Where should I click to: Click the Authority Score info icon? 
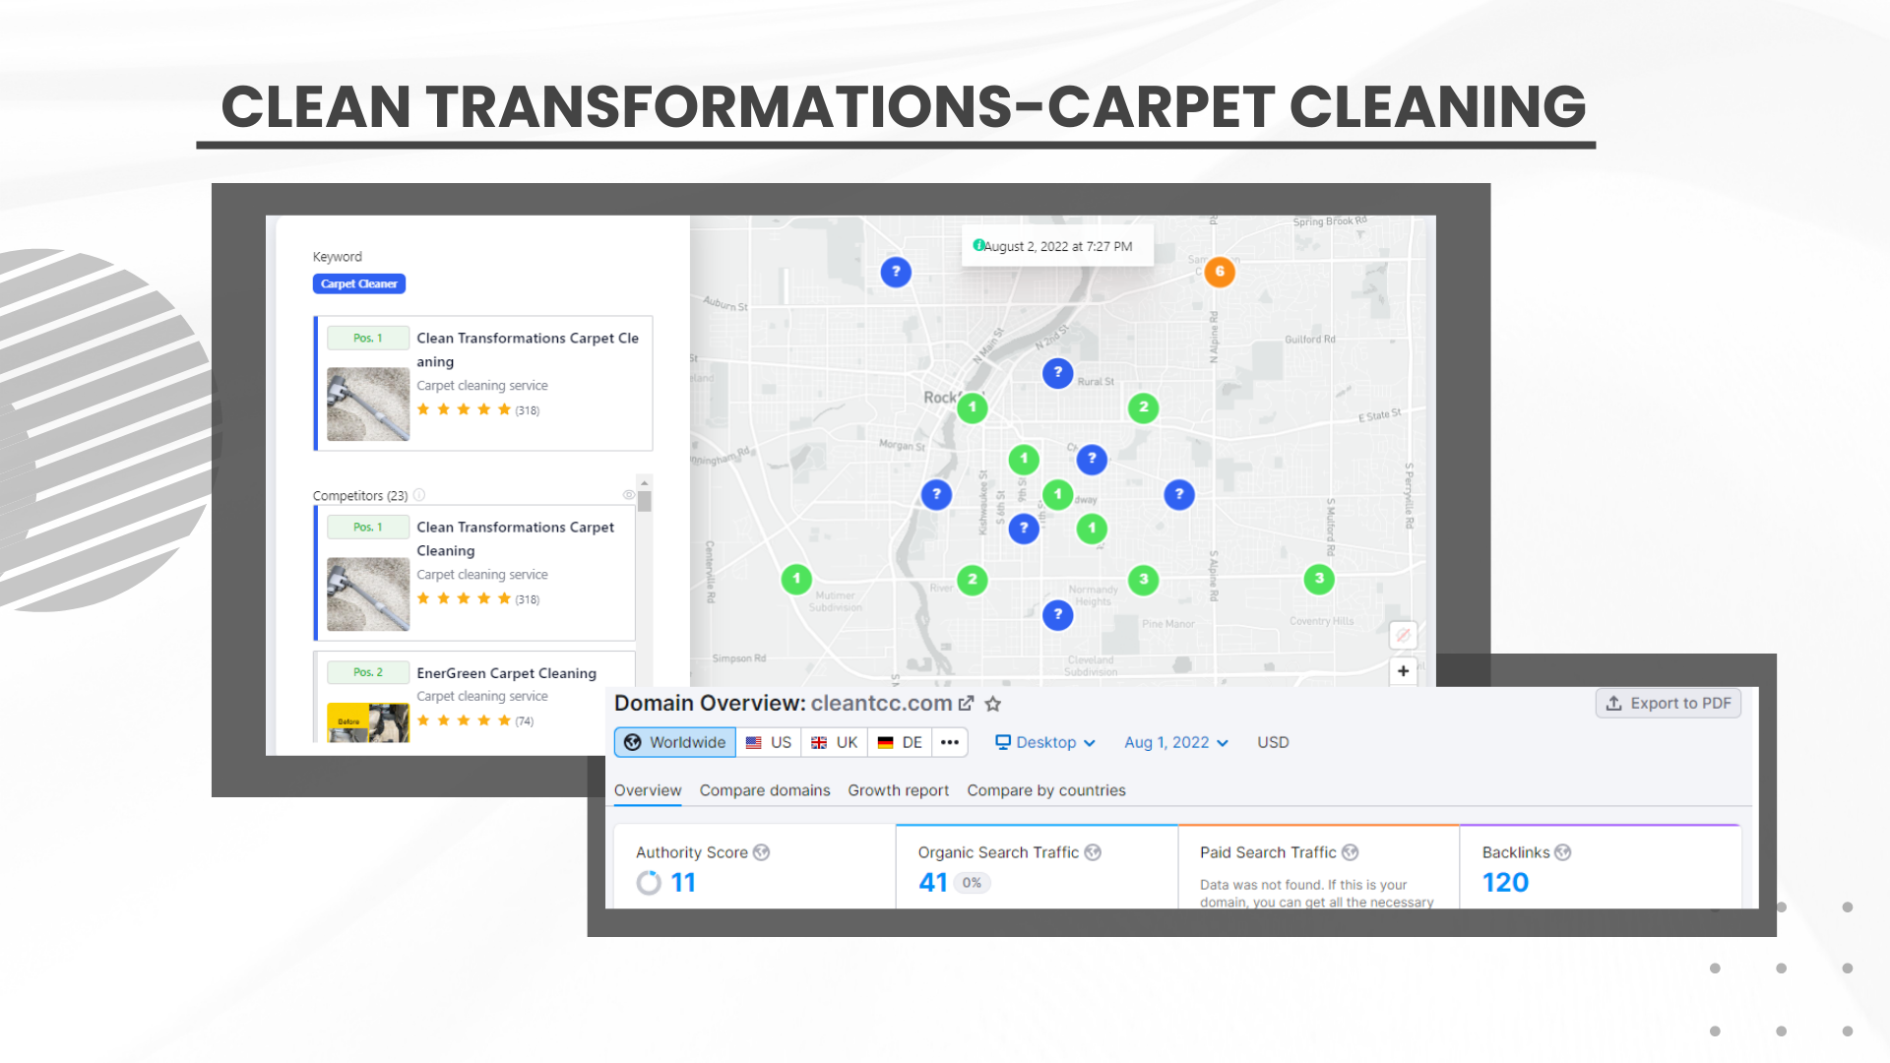(x=762, y=852)
